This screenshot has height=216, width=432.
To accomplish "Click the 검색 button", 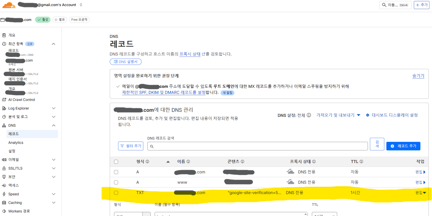I will click(x=377, y=144).
